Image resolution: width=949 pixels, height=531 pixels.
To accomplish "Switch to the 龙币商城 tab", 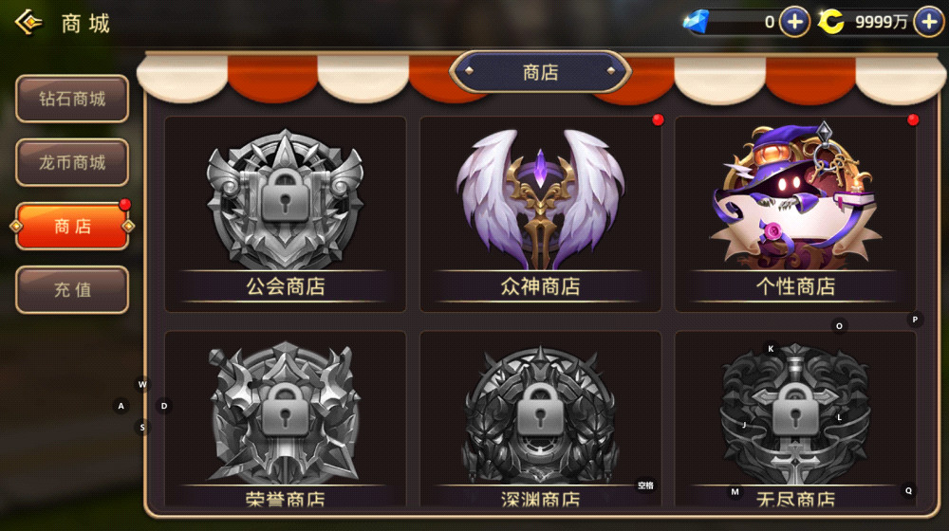I will tap(72, 162).
